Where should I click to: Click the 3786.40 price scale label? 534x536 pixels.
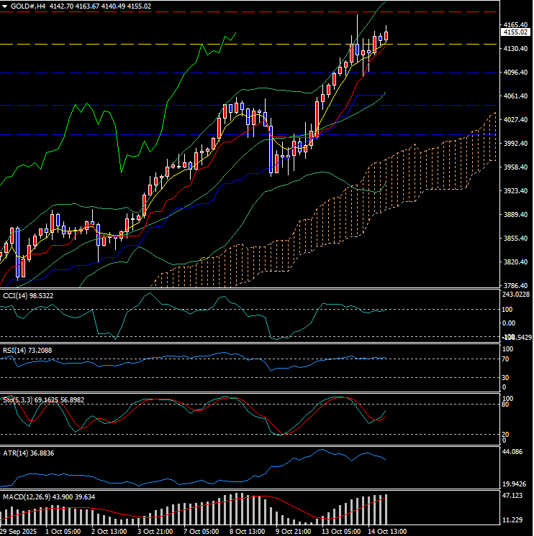516,286
